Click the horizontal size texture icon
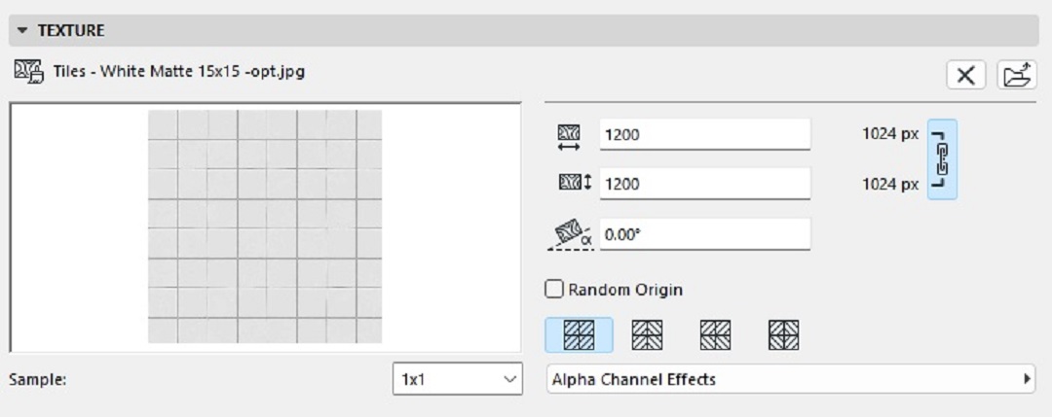The width and height of the screenshot is (1052, 417). pos(569,136)
